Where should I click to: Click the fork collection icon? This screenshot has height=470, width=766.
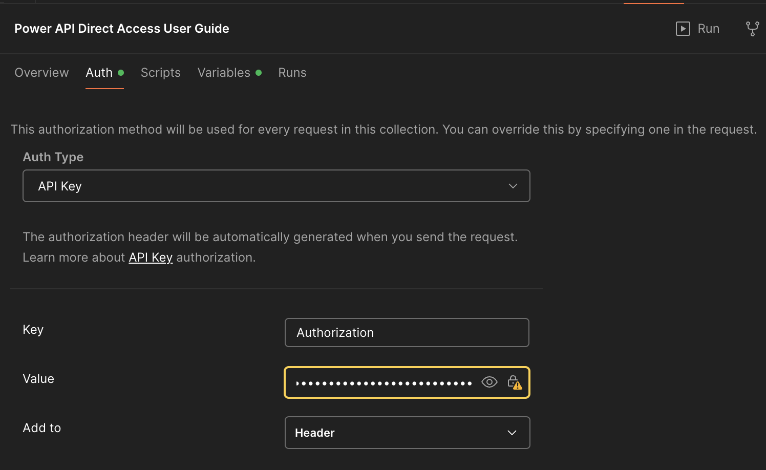point(752,29)
